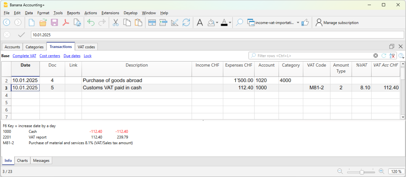The width and height of the screenshot is (406, 177).
Task: Confirm the cell edit with the checkmark
Action: click(21, 35)
